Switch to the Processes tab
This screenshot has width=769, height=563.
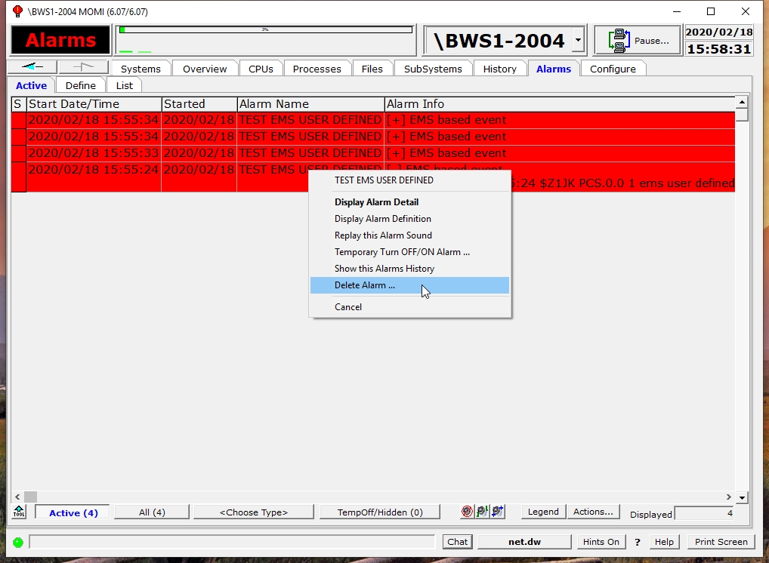[317, 69]
